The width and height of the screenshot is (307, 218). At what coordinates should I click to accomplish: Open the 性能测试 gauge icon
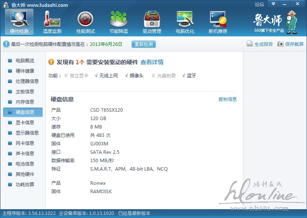click(85, 22)
